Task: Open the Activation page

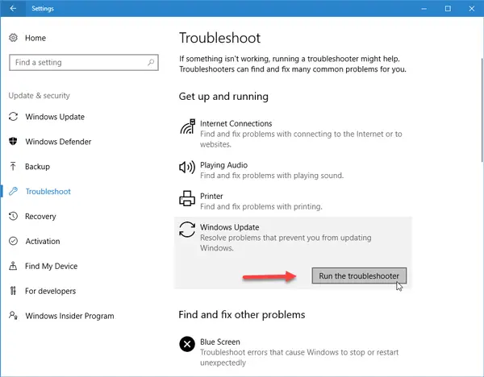Action: coord(43,242)
